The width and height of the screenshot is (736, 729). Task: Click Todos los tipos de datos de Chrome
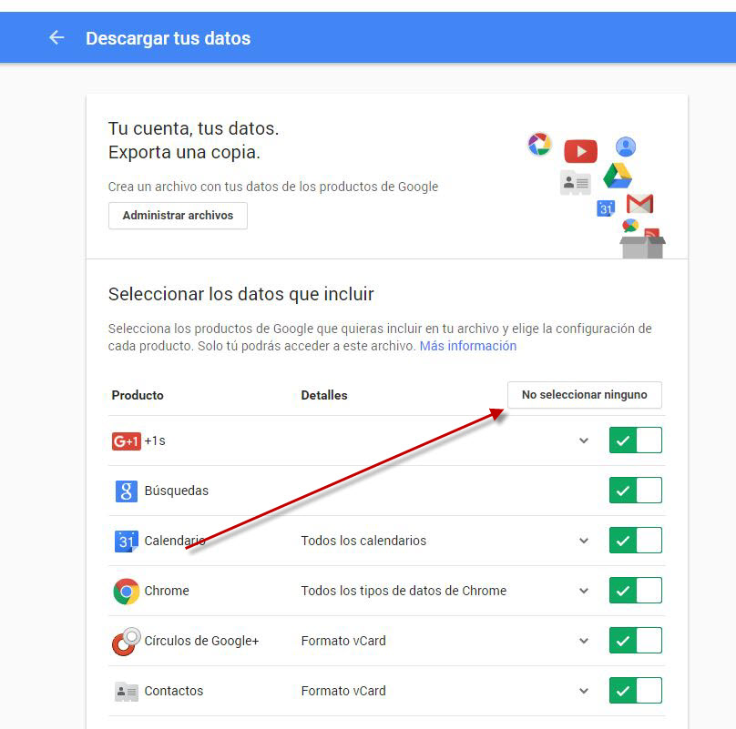(x=404, y=591)
